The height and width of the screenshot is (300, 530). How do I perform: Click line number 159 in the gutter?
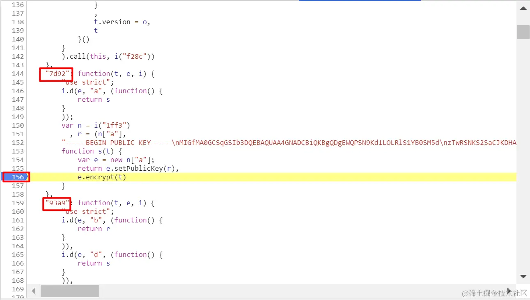point(18,203)
